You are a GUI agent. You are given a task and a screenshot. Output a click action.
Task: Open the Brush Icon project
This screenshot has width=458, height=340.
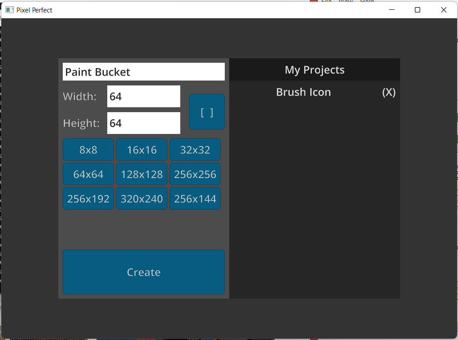pos(304,92)
